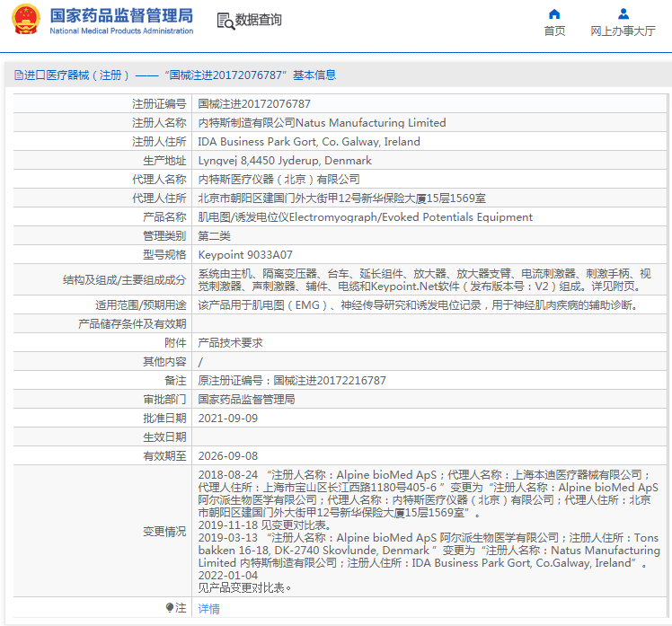
Task: Click the approval date 2021-09-09
Action: [227, 419]
